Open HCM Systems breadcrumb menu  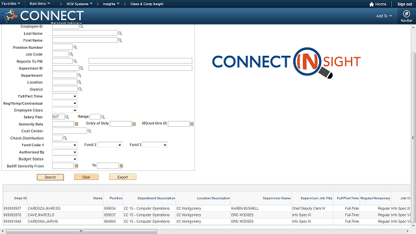pyautogui.click(x=79, y=4)
